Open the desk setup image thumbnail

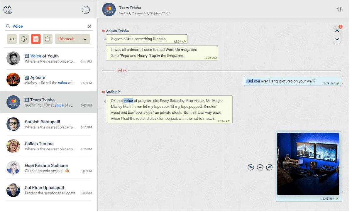pyautogui.click(x=308, y=164)
